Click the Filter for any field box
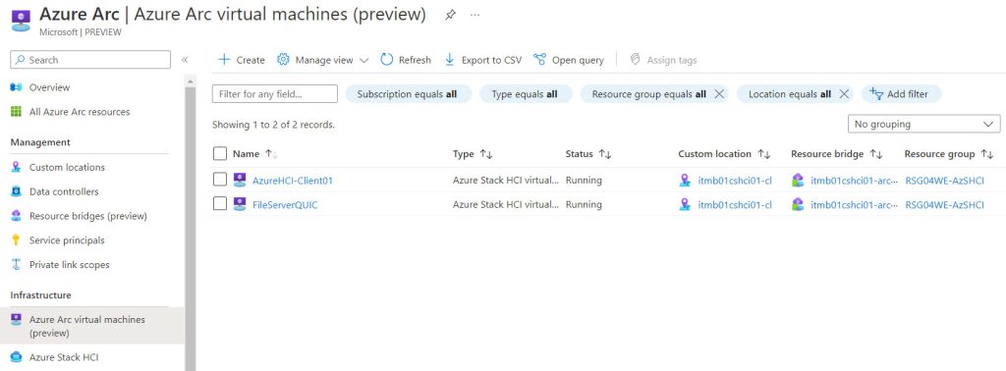 [275, 93]
